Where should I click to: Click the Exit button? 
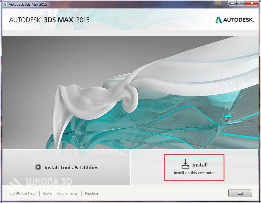[x=240, y=193]
